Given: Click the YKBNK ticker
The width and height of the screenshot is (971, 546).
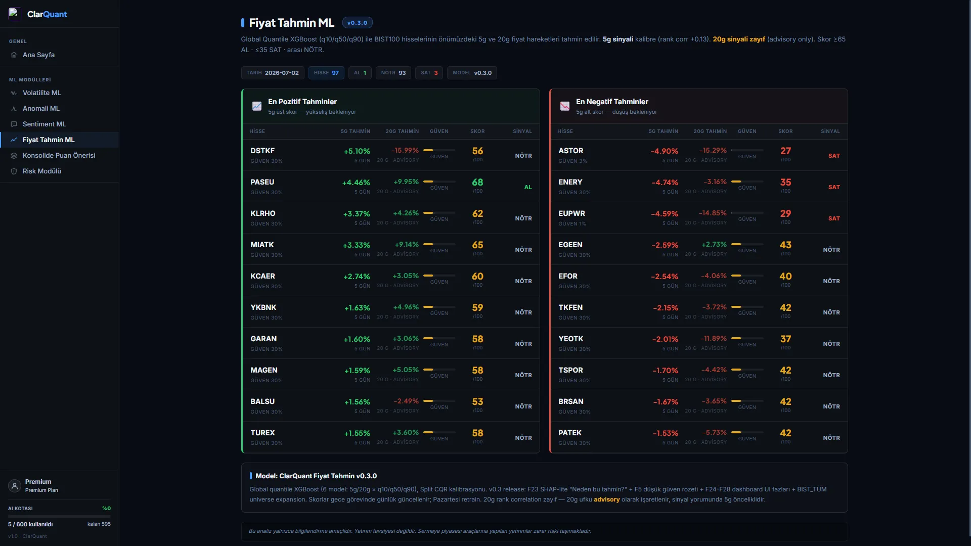Looking at the screenshot, I should tap(263, 307).
